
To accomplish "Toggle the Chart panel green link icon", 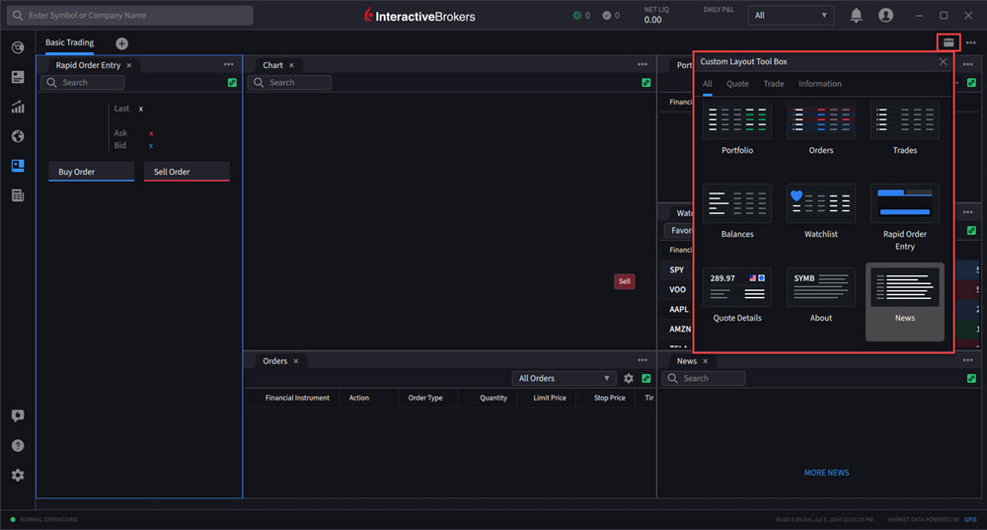I will click(645, 83).
